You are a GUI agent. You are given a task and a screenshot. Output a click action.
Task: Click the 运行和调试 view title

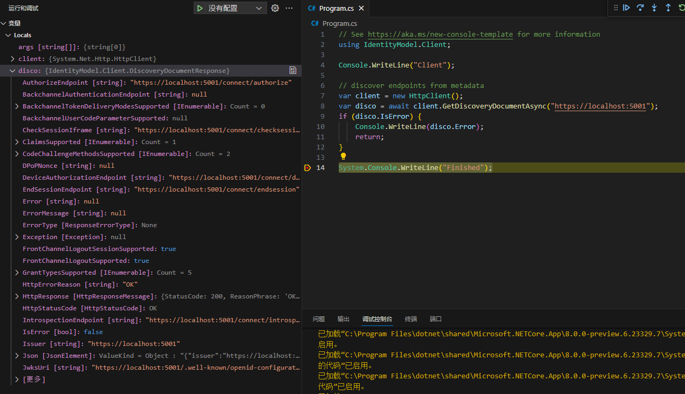[23, 8]
